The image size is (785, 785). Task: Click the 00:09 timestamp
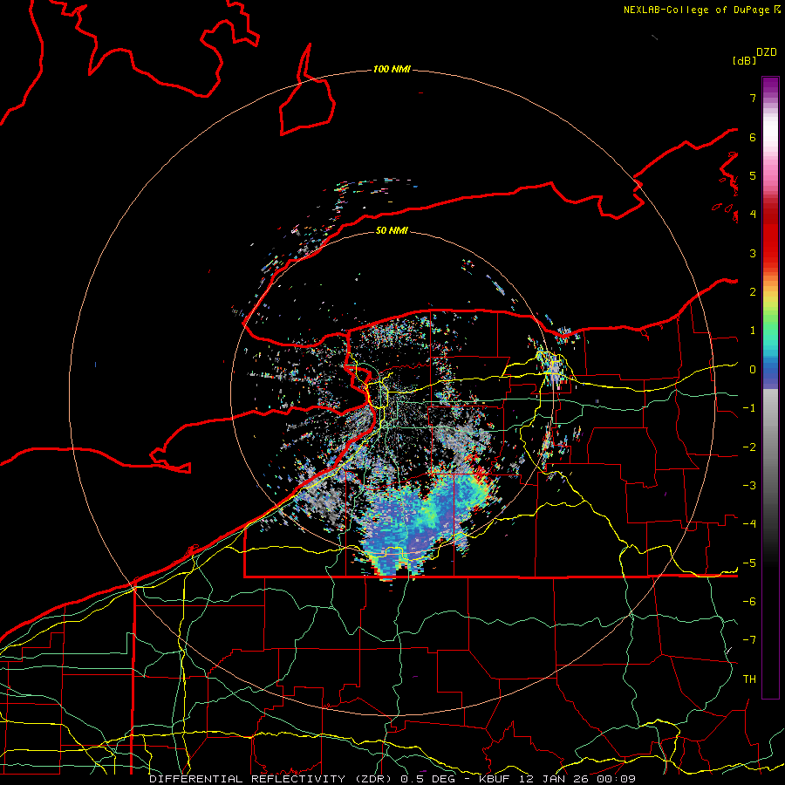click(617, 779)
